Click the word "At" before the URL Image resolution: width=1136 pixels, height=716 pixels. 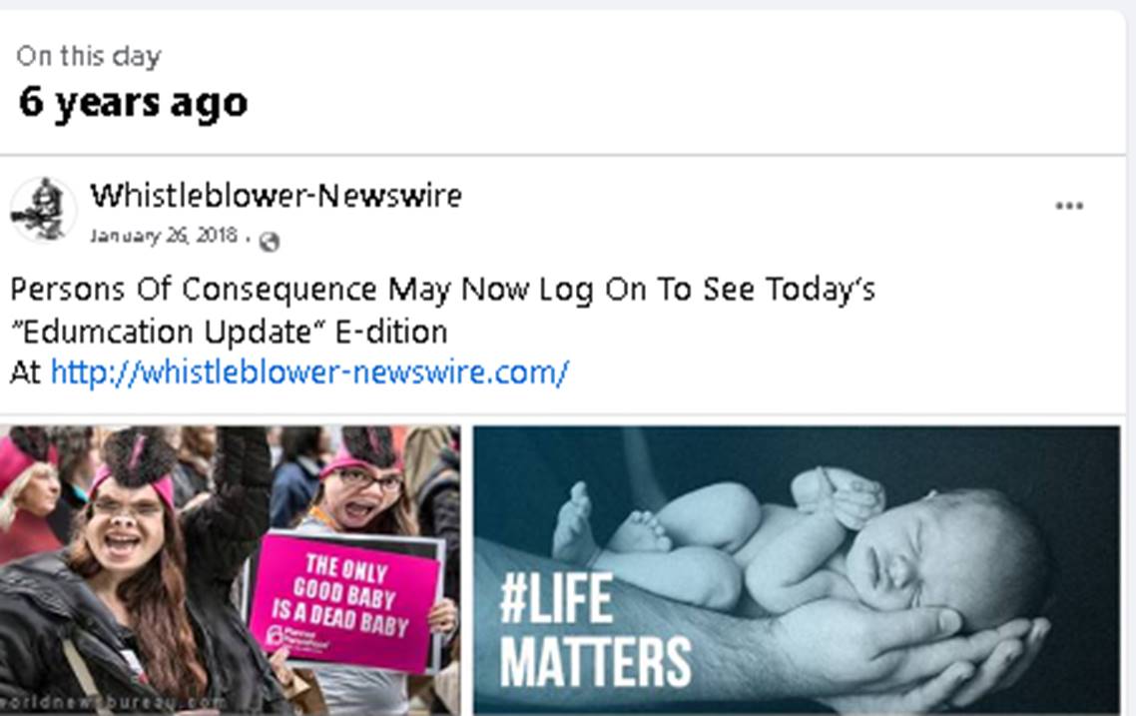coord(25,373)
